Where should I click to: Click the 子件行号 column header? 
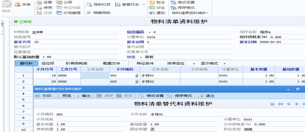pos(45,69)
